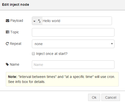Screen dimensions: 125x104
Task: Click the Payload label text
Action: click(17, 21)
